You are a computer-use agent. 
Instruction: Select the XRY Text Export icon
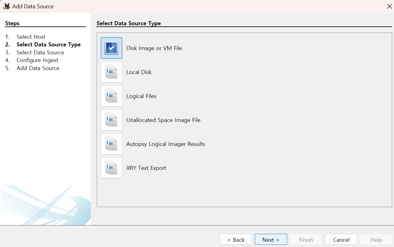coord(112,168)
